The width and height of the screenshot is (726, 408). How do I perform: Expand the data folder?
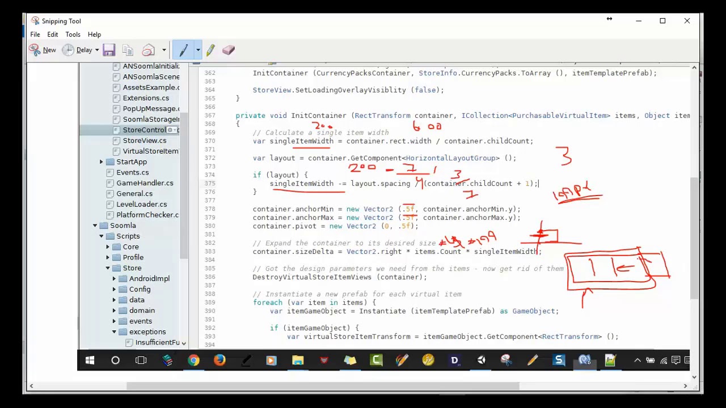point(114,300)
